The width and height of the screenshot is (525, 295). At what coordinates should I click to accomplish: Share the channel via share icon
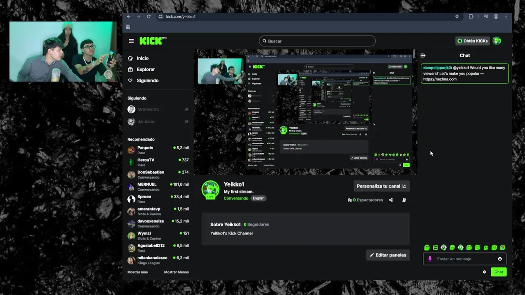(391, 200)
